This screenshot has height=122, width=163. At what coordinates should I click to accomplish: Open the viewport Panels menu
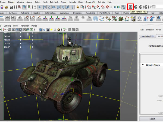(34, 26)
